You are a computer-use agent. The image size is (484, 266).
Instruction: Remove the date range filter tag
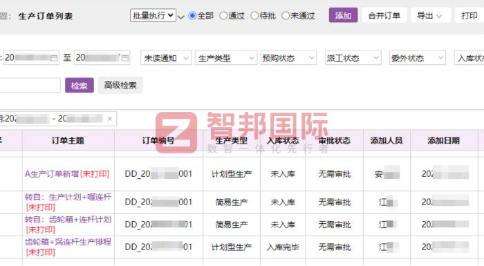(109, 119)
